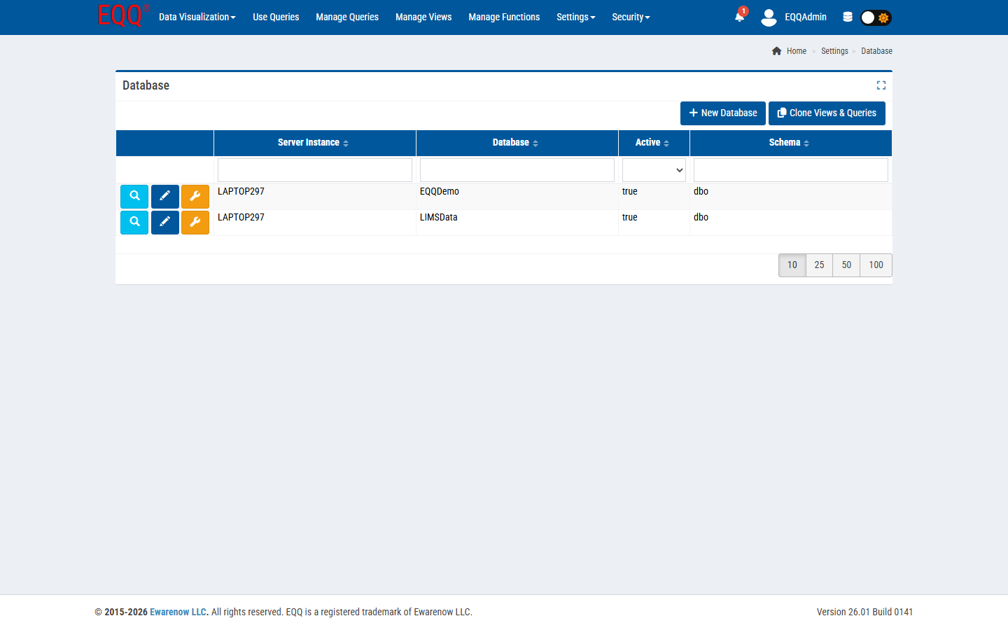Open the EQQAdmin user profile icon
This screenshot has width=1008, height=630.
click(x=769, y=17)
